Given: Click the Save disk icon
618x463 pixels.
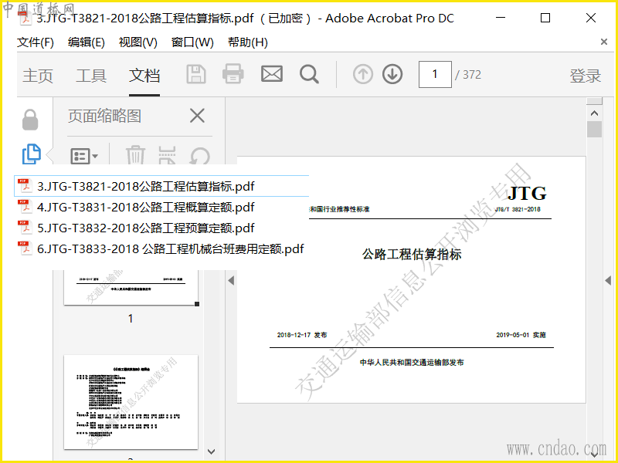Looking at the screenshot, I should point(196,74).
